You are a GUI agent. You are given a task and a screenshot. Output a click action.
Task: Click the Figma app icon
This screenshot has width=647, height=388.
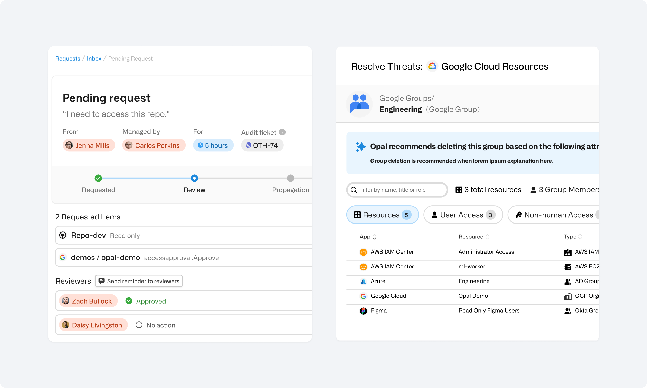(x=364, y=311)
